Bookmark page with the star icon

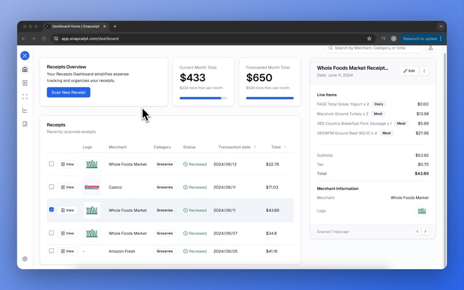369,38
